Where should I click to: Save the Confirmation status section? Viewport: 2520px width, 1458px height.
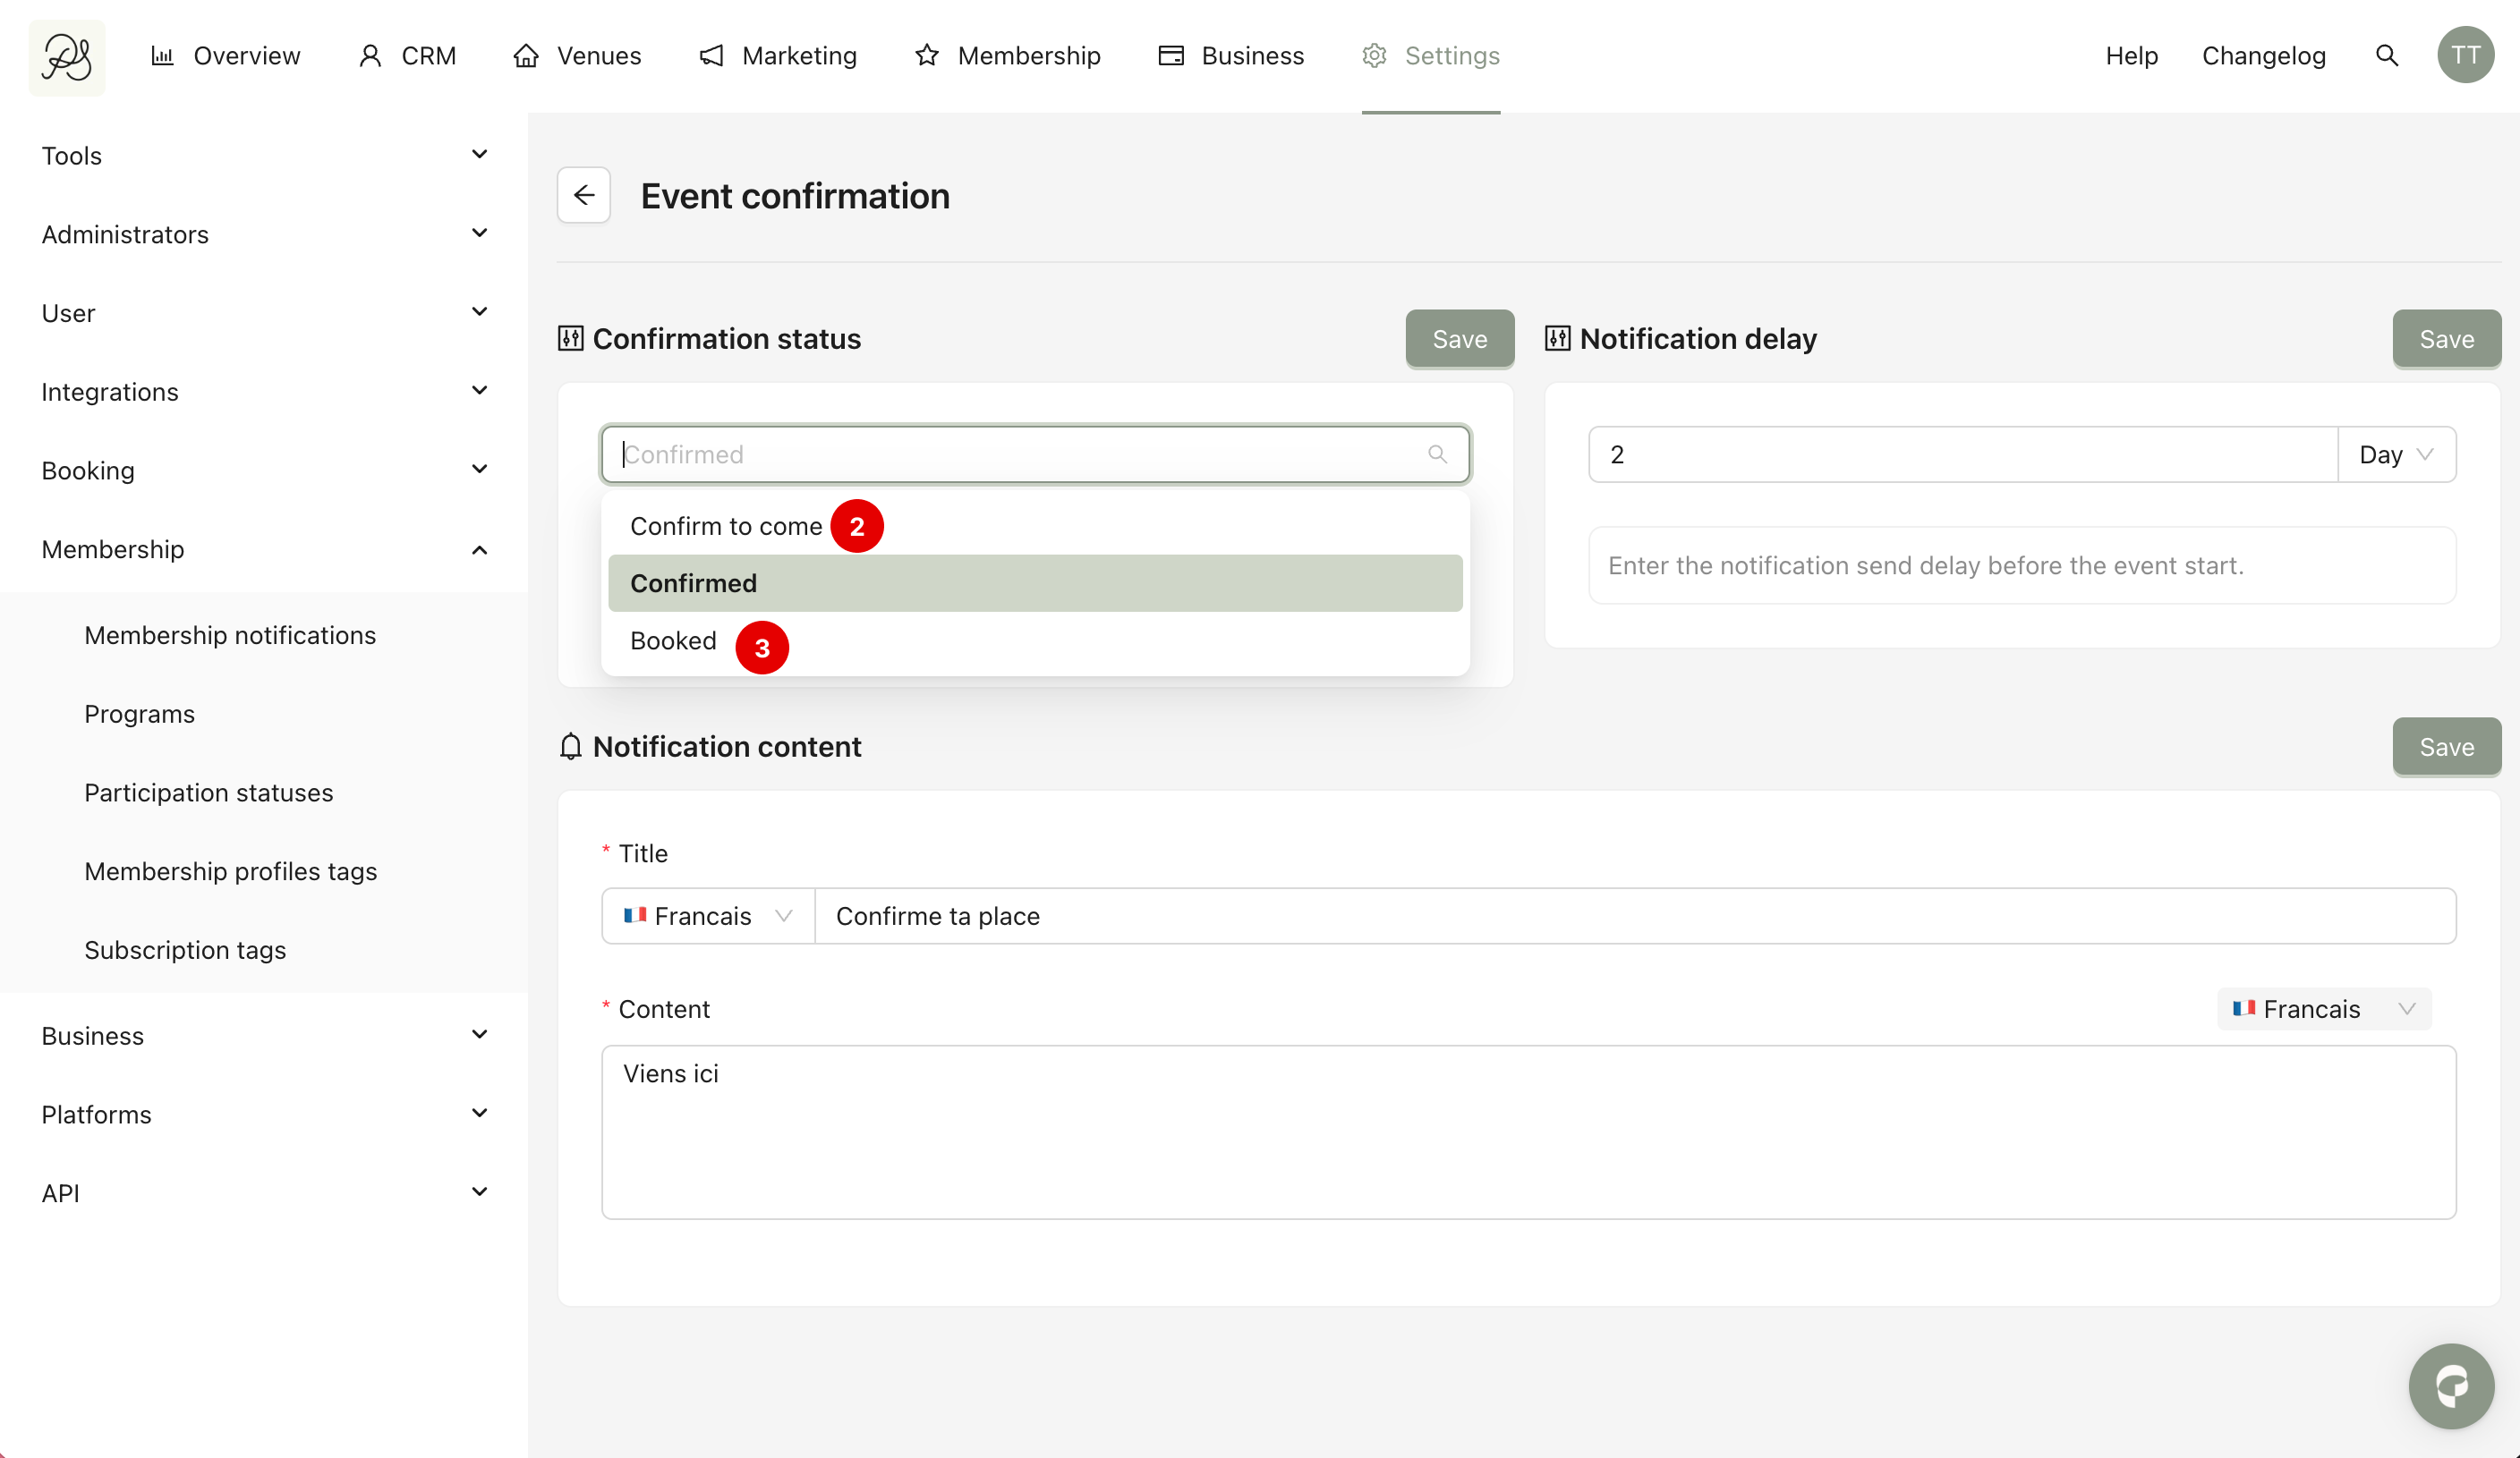(x=1459, y=339)
